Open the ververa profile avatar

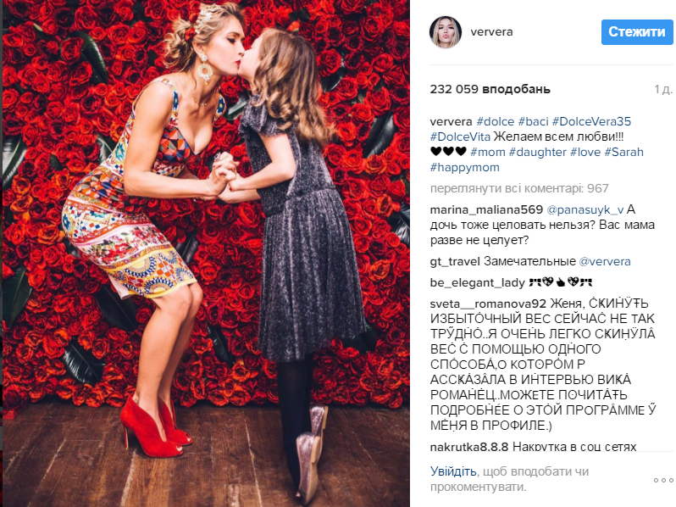pos(446,32)
